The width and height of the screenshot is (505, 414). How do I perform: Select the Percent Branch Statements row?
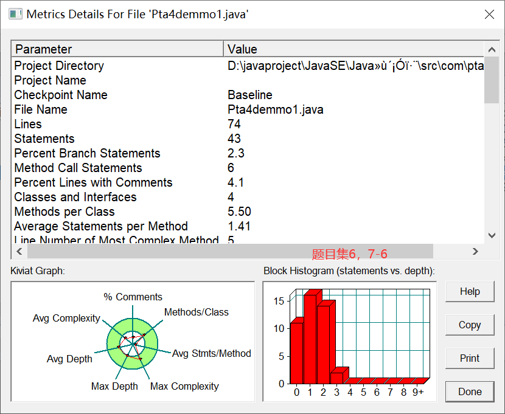(x=248, y=153)
